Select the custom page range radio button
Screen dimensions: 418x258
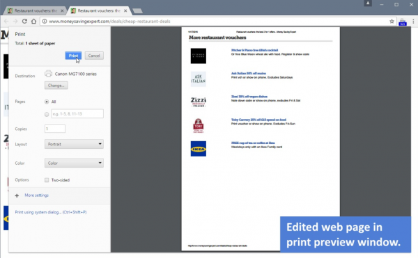[47, 114]
